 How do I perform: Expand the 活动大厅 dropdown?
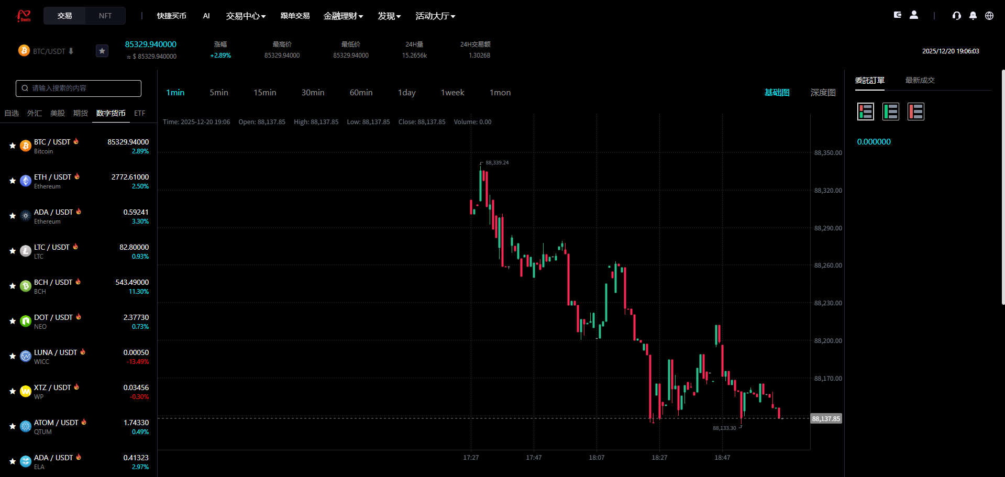(x=435, y=16)
